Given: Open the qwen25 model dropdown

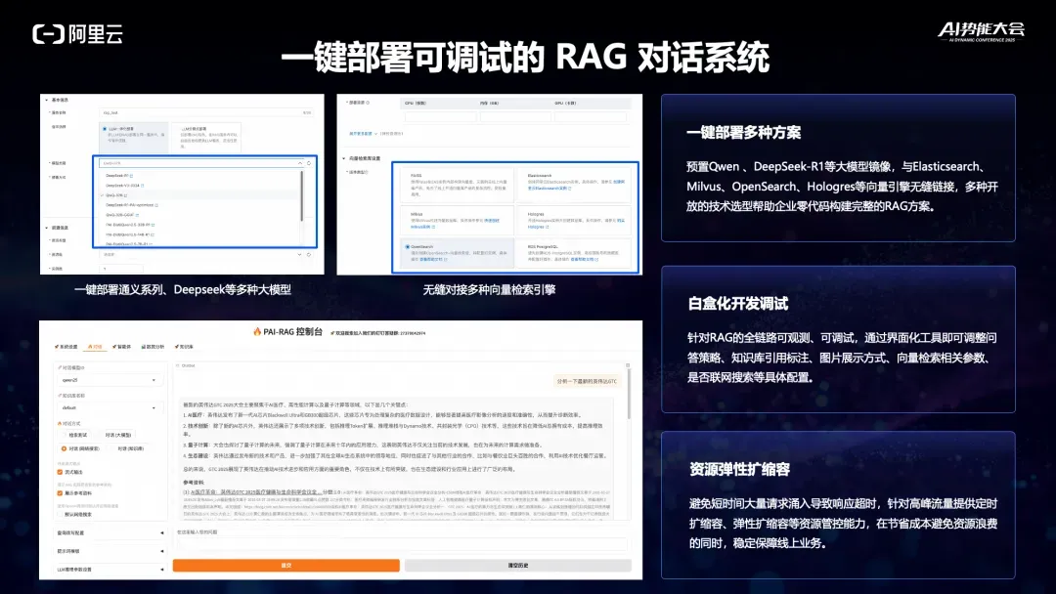Looking at the screenshot, I should (x=110, y=380).
